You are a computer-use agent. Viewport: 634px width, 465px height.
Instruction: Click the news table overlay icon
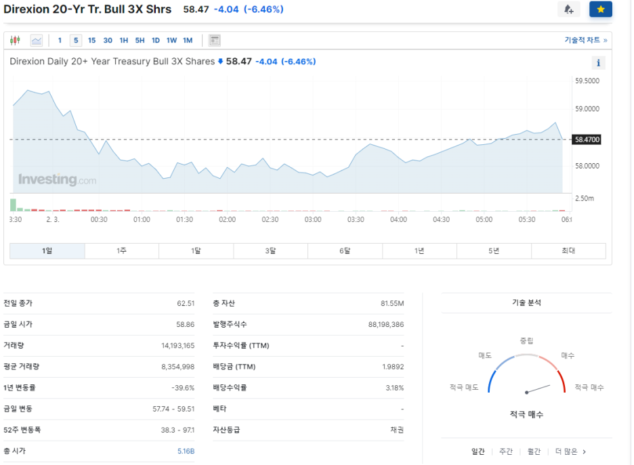[x=215, y=41]
